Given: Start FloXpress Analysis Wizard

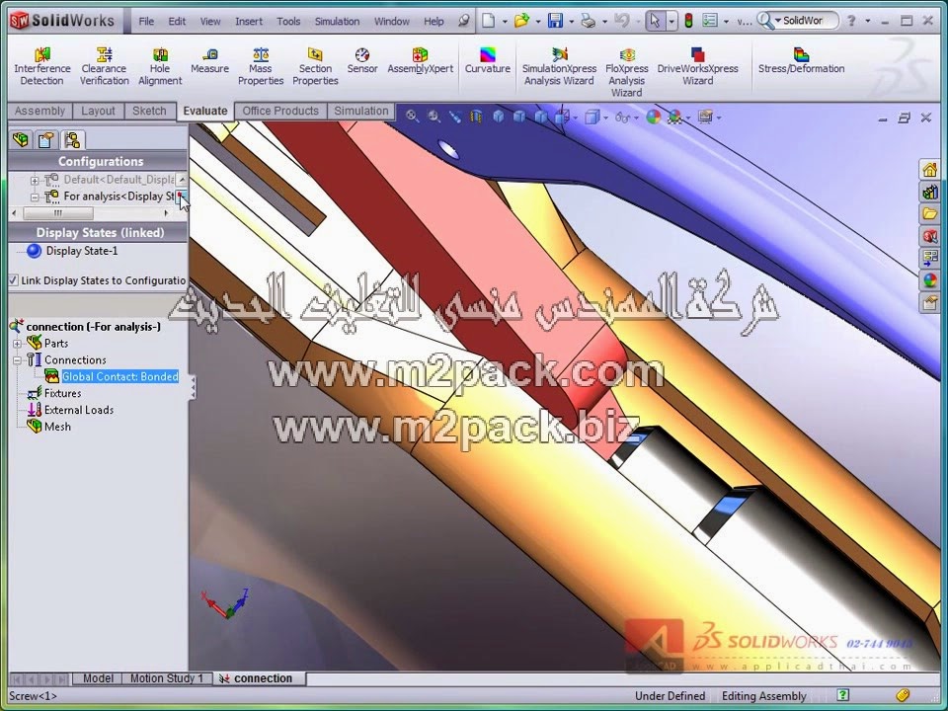Looking at the screenshot, I should pos(626,72).
